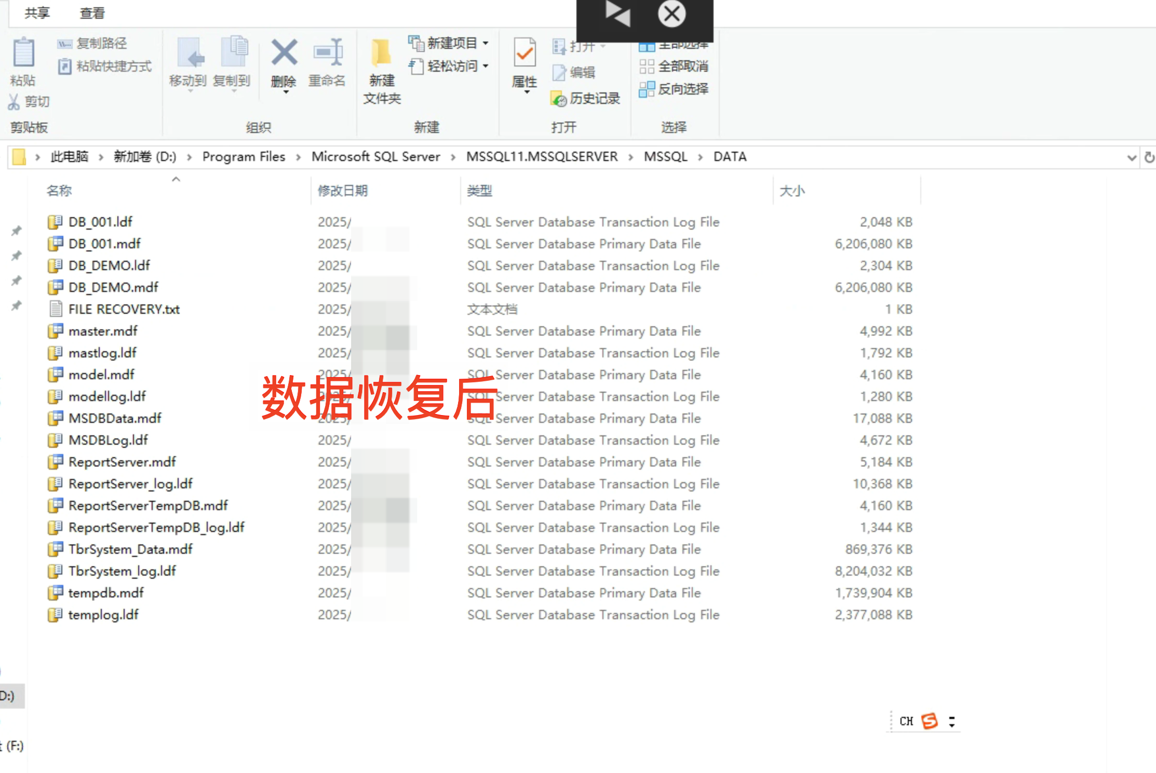Open the Share (共享) ribbon tab
This screenshot has height=773, width=1156.
[37, 13]
